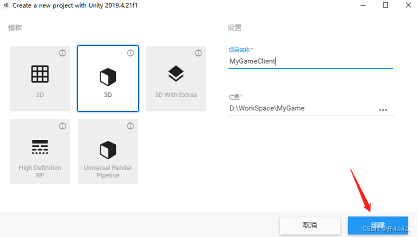The width and height of the screenshot is (417, 237).
Task: Show info for High Definition RP template
Action: (x=62, y=126)
